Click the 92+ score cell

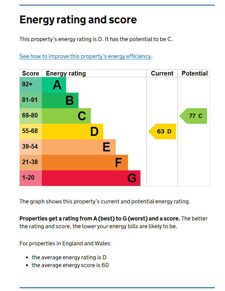[x=30, y=85]
